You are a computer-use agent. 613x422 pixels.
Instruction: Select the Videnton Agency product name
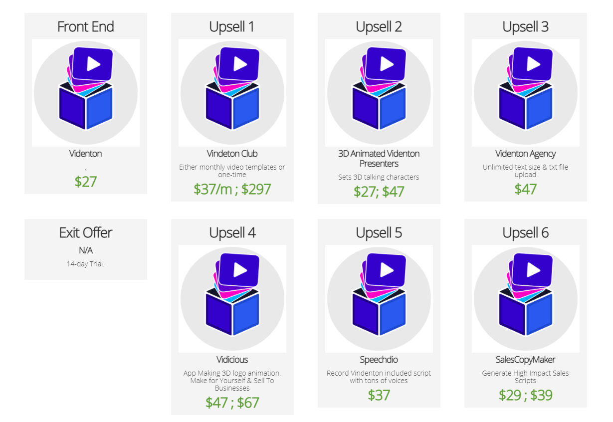point(526,154)
